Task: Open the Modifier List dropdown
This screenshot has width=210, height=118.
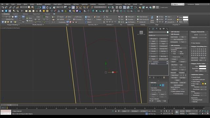Action: coord(158,35)
